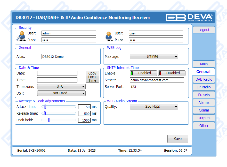Click the Alias input field

69,57
